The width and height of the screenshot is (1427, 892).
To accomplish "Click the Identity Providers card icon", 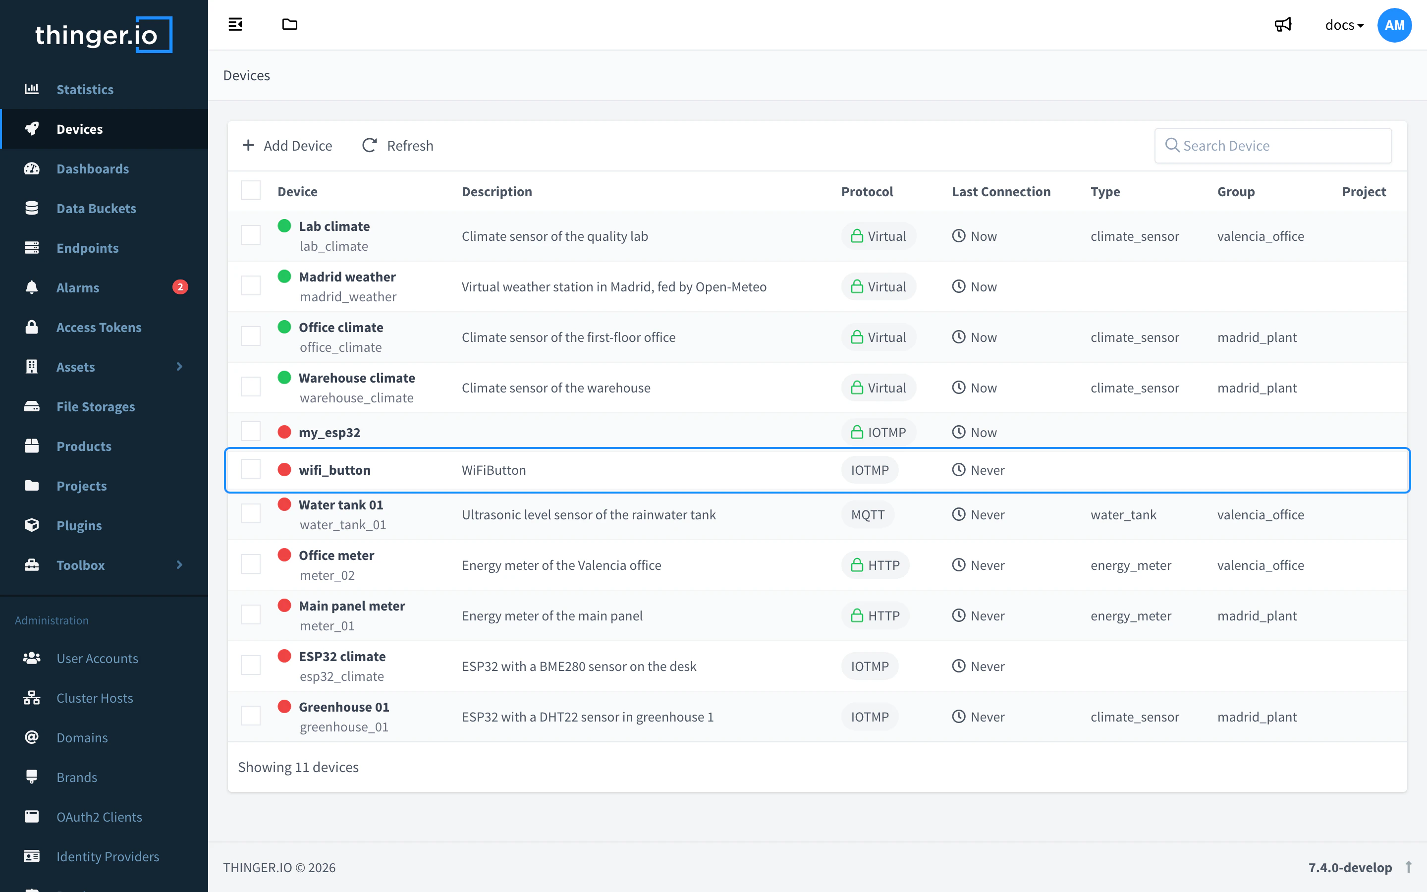I will [32, 856].
